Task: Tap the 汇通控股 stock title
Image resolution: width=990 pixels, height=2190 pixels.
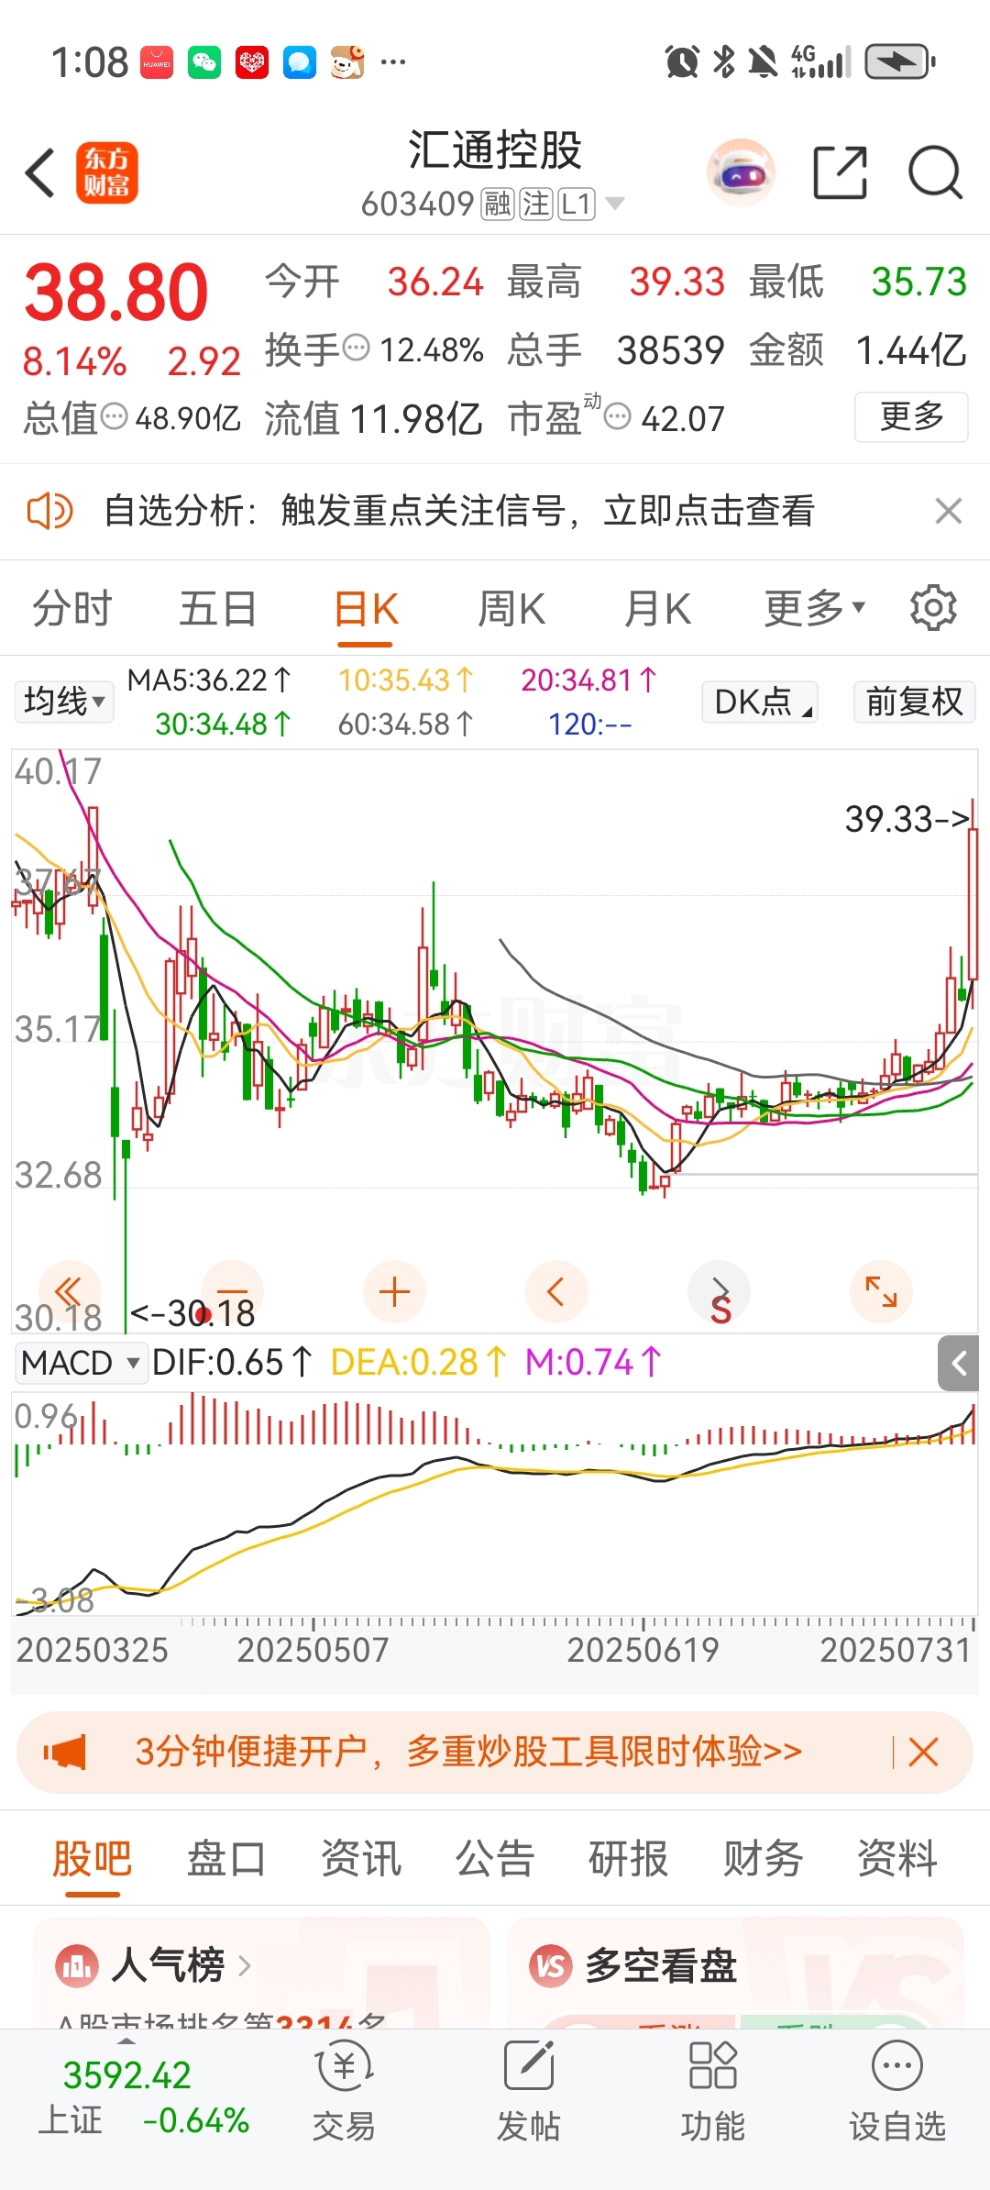Action: (x=495, y=149)
